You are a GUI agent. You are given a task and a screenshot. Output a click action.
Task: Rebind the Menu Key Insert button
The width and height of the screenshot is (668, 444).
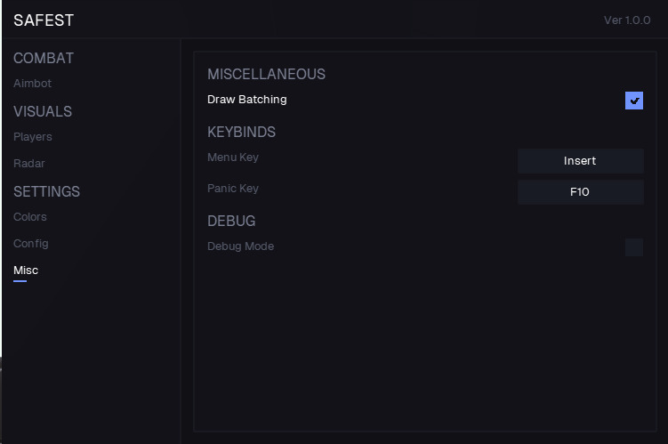pos(580,161)
